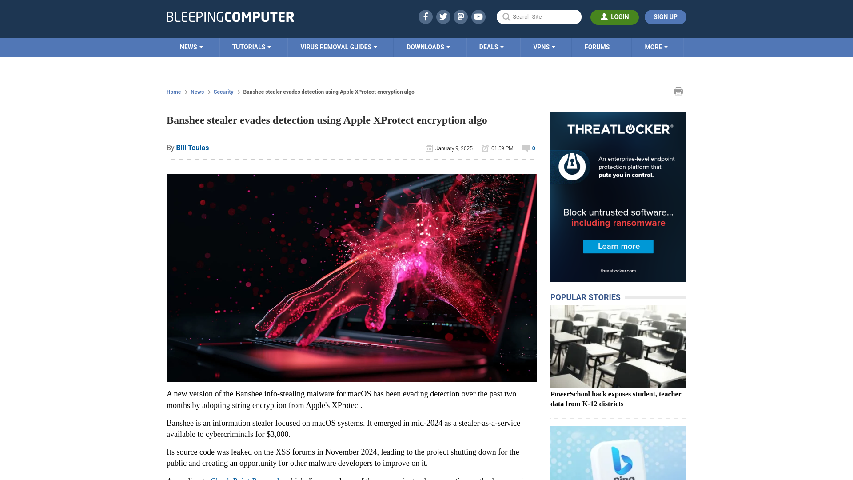Click the Search Site input field
853x480 pixels.
click(x=539, y=16)
